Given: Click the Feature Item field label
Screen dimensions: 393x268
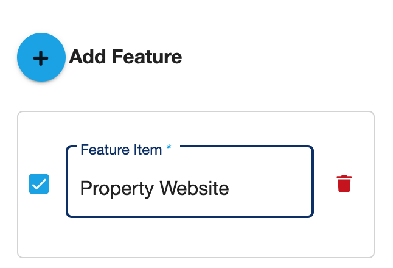Looking at the screenshot, I should (x=121, y=150).
